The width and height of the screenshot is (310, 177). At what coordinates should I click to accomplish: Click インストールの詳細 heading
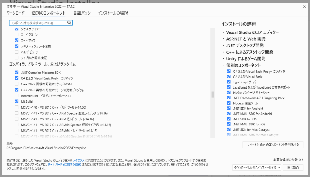(x=239, y=24)
